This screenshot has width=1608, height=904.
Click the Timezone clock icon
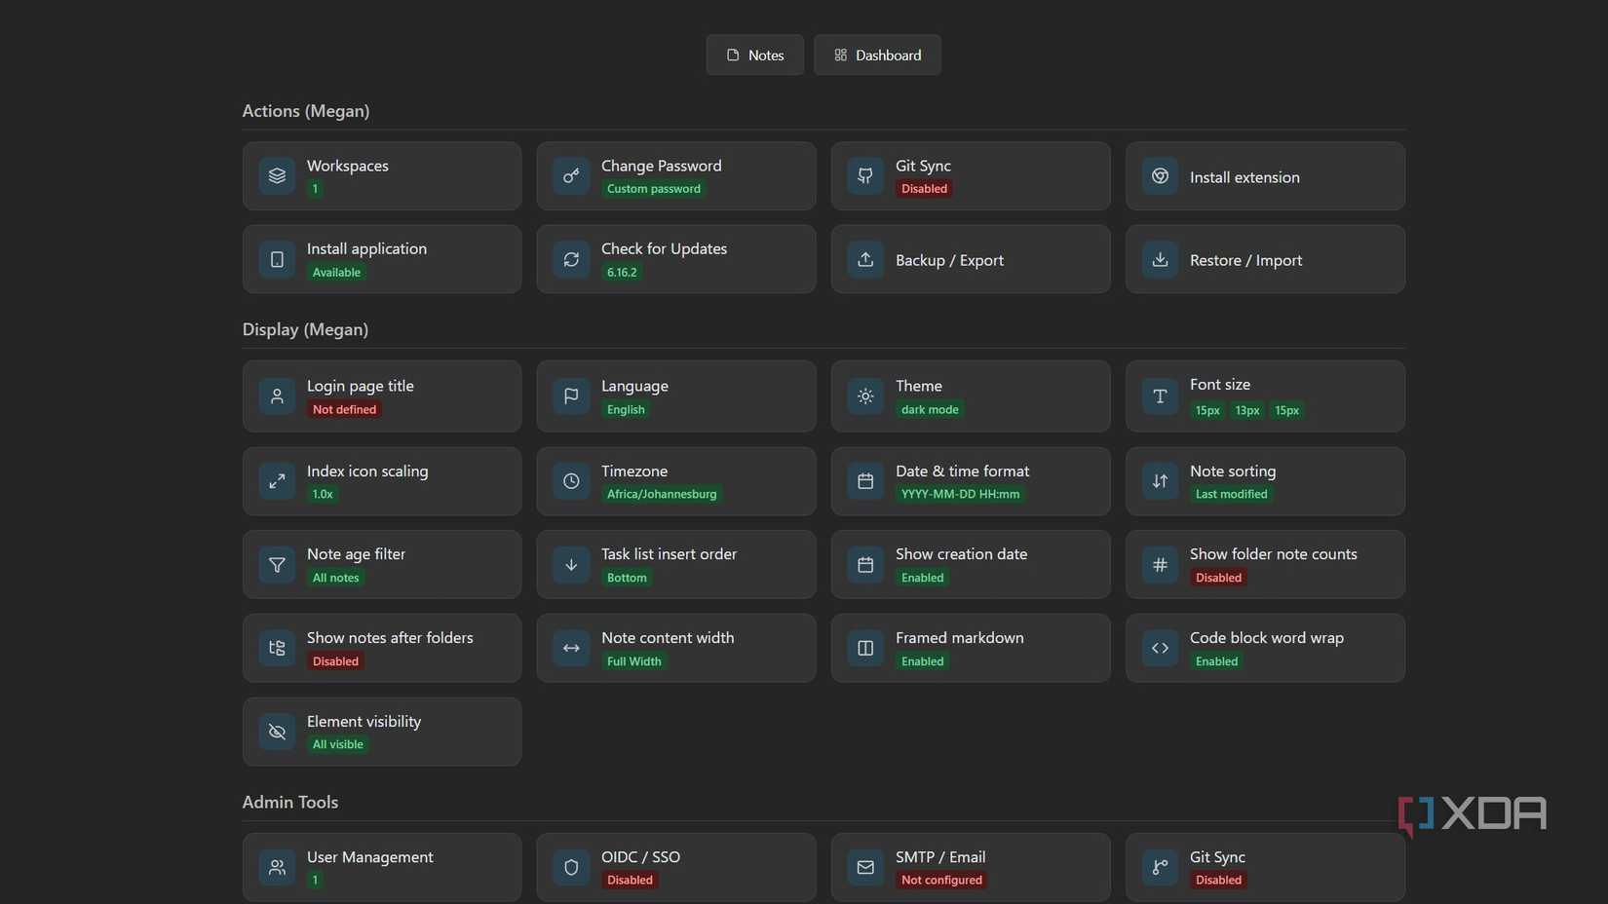point(571,481)
